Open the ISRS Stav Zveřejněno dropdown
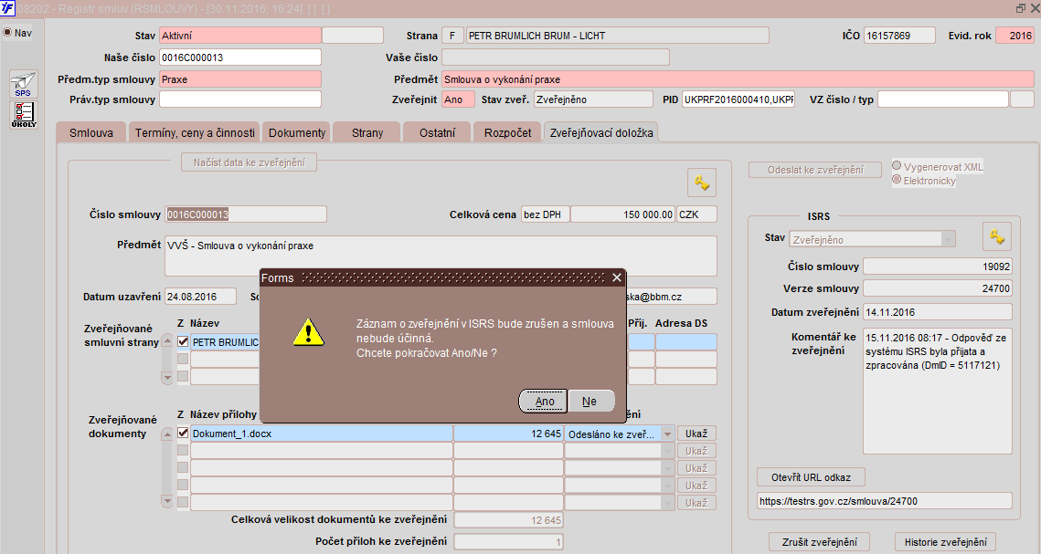The image size is (1041, 554). [x=948, y=239]
